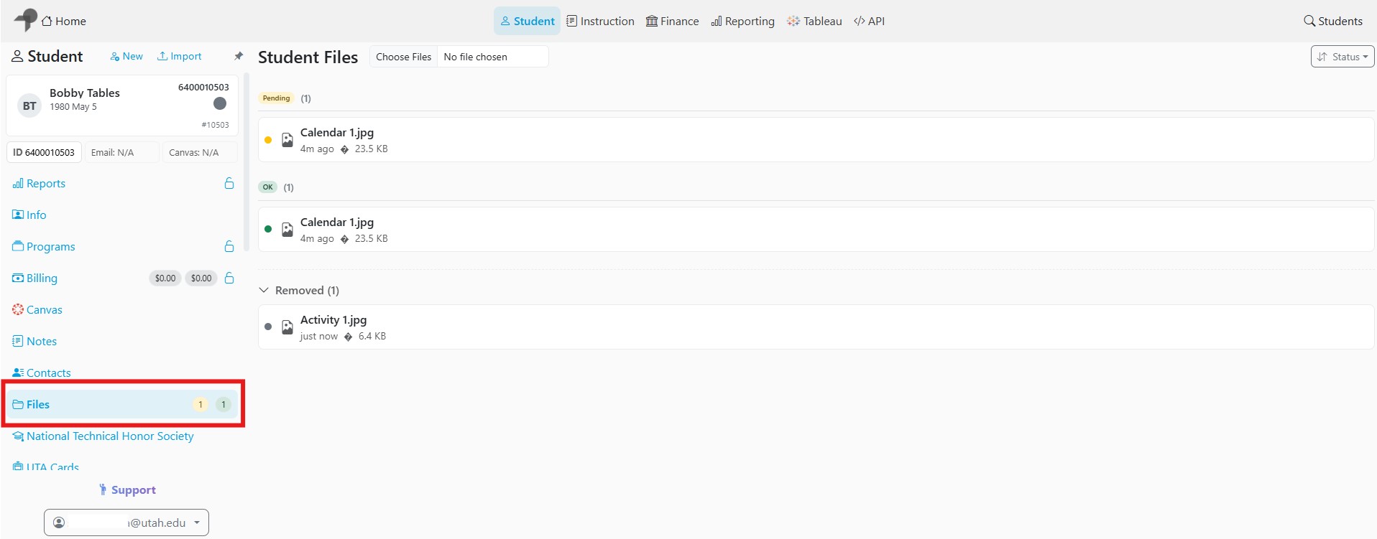Image resolution: width=1377 pixels, height=539 pixels.
Task: Click the Choose Files button
Action: [x=403, y=57]
